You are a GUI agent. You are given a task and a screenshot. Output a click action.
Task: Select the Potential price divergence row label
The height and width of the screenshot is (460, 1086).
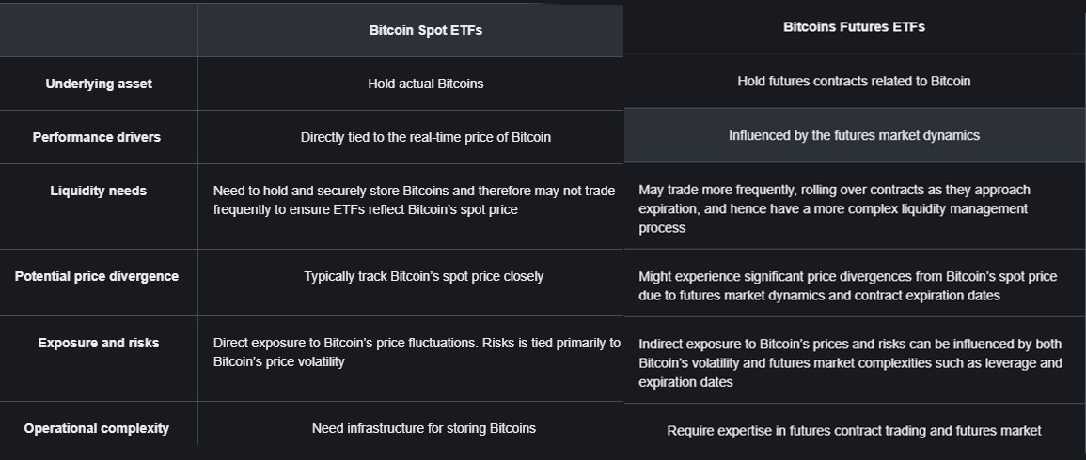point(97,276)
